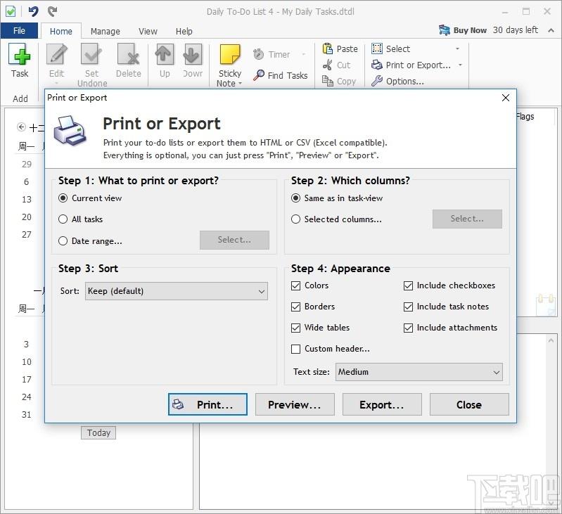Open Options wrench icon

coord(377,81)
